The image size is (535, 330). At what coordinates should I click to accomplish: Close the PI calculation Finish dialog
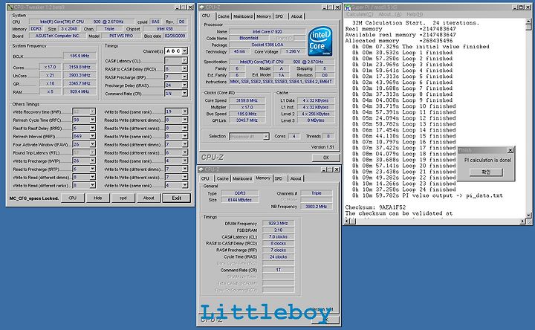pos(510,150)
